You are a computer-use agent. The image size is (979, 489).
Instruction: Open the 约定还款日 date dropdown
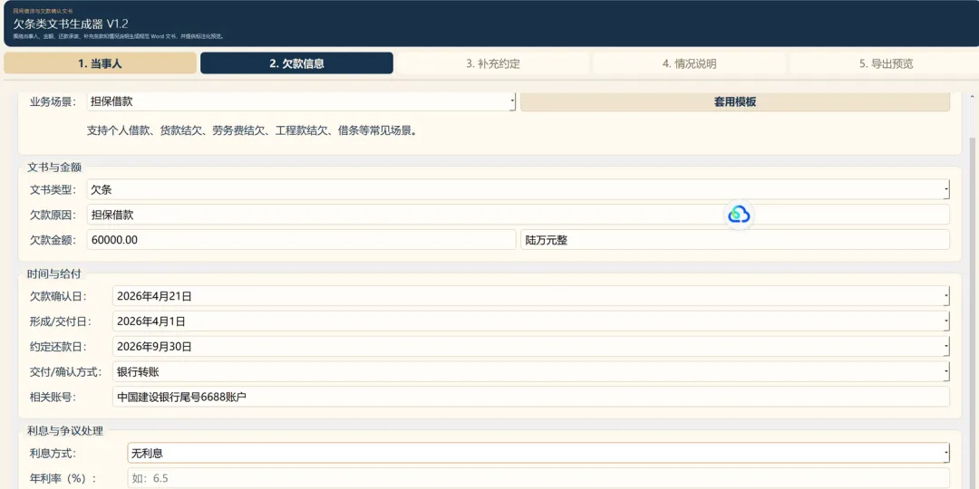point(531,346)
